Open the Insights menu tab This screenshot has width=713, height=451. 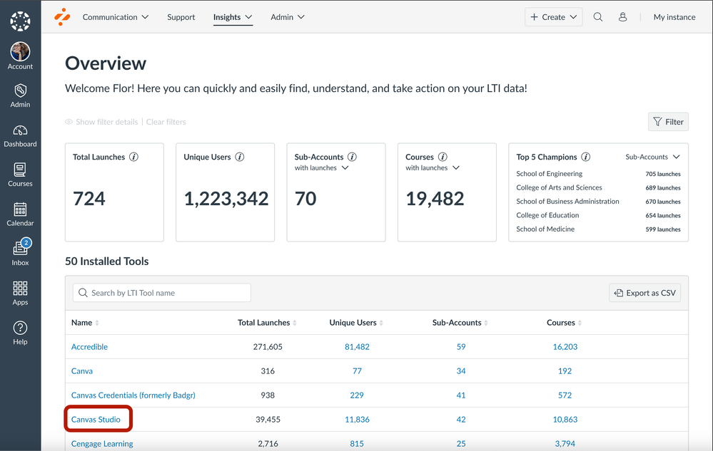pos(233,17)
